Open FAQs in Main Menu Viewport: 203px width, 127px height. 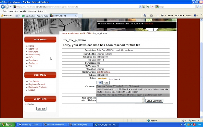31,57
